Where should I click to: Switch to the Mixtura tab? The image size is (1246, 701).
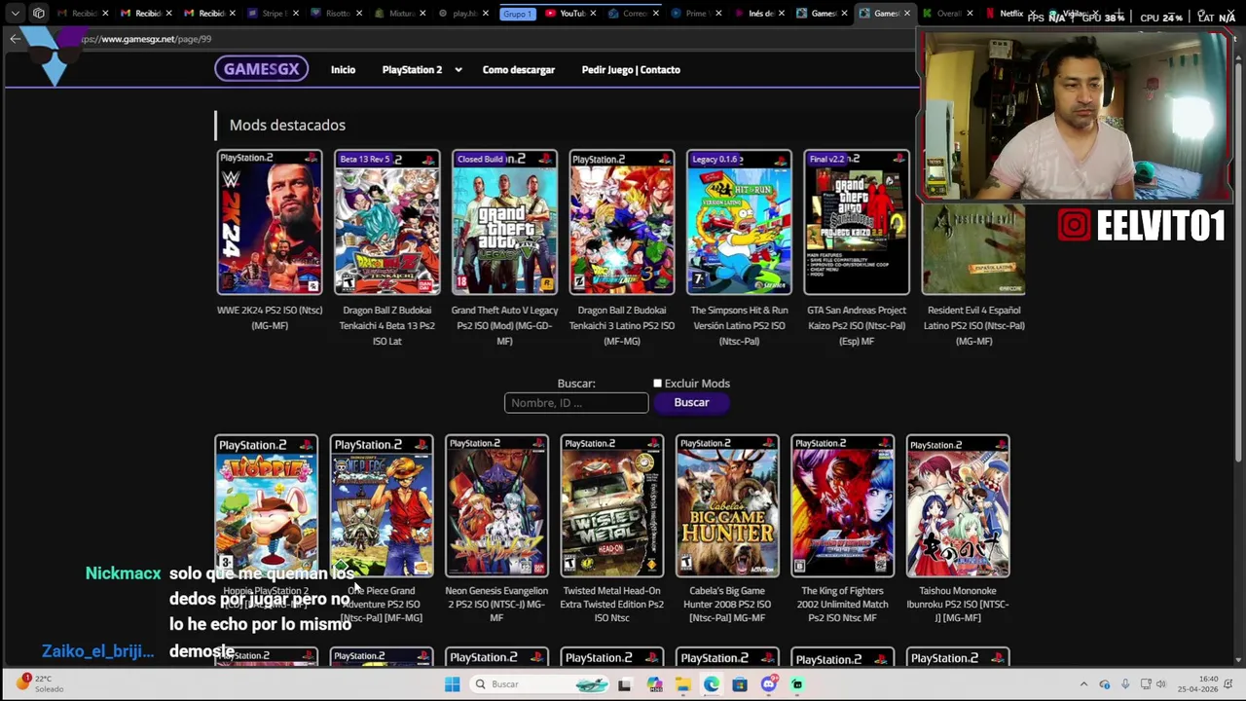tap(400, 14)
